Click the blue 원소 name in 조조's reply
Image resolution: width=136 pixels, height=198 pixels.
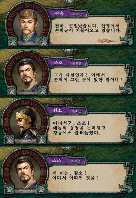[78, 173]
